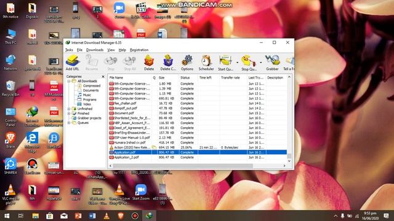394x221 pixels.
Task: Expand the Finished tree node
Action: [x=68, y=113]
